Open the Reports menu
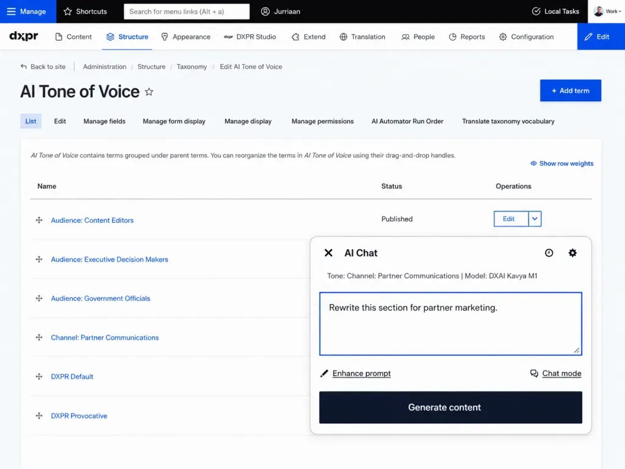 [x=467, y=37]
